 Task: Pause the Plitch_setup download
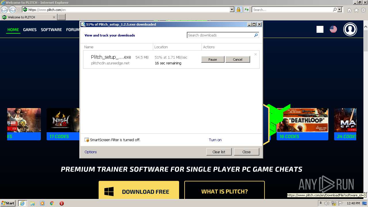tap(213, 60)
